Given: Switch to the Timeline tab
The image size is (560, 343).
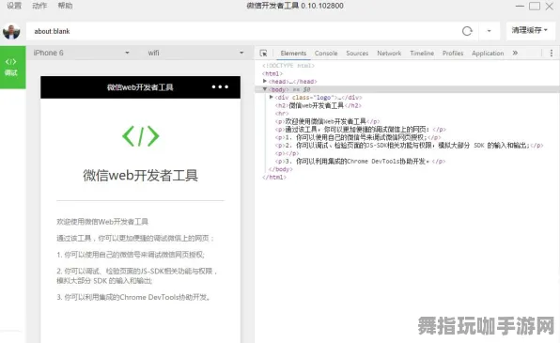Looking at the screenshot, I should (422, 54).
